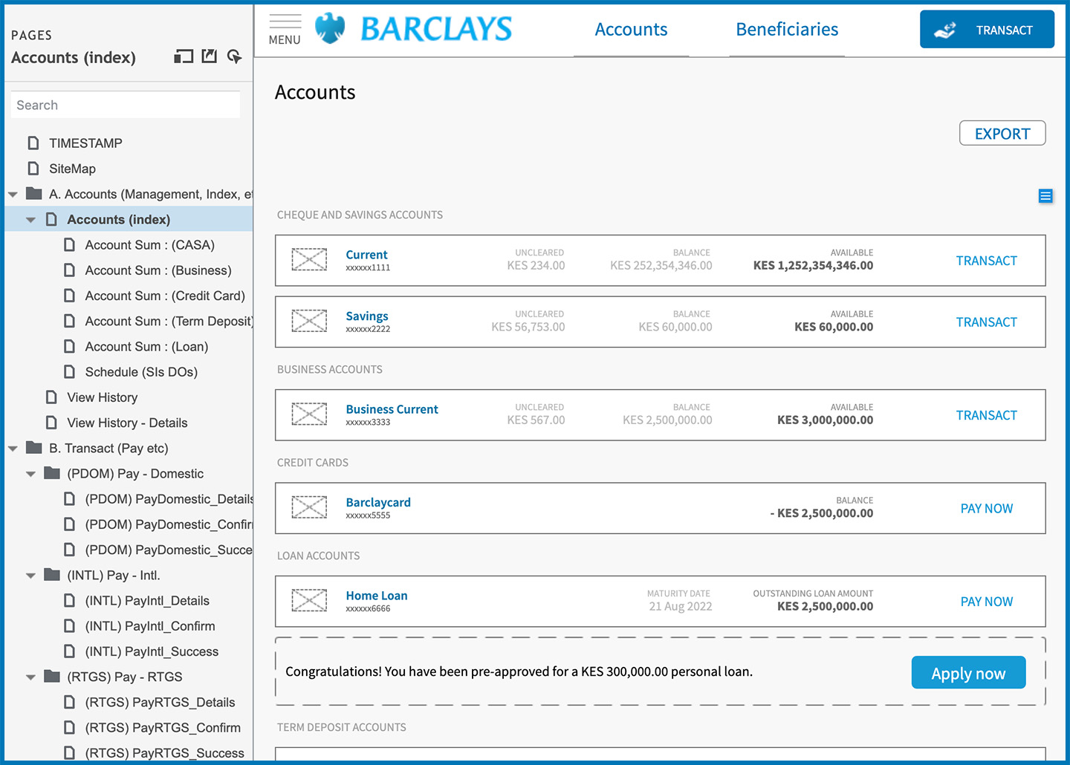Open the Home Loan account link

(377, 596)
